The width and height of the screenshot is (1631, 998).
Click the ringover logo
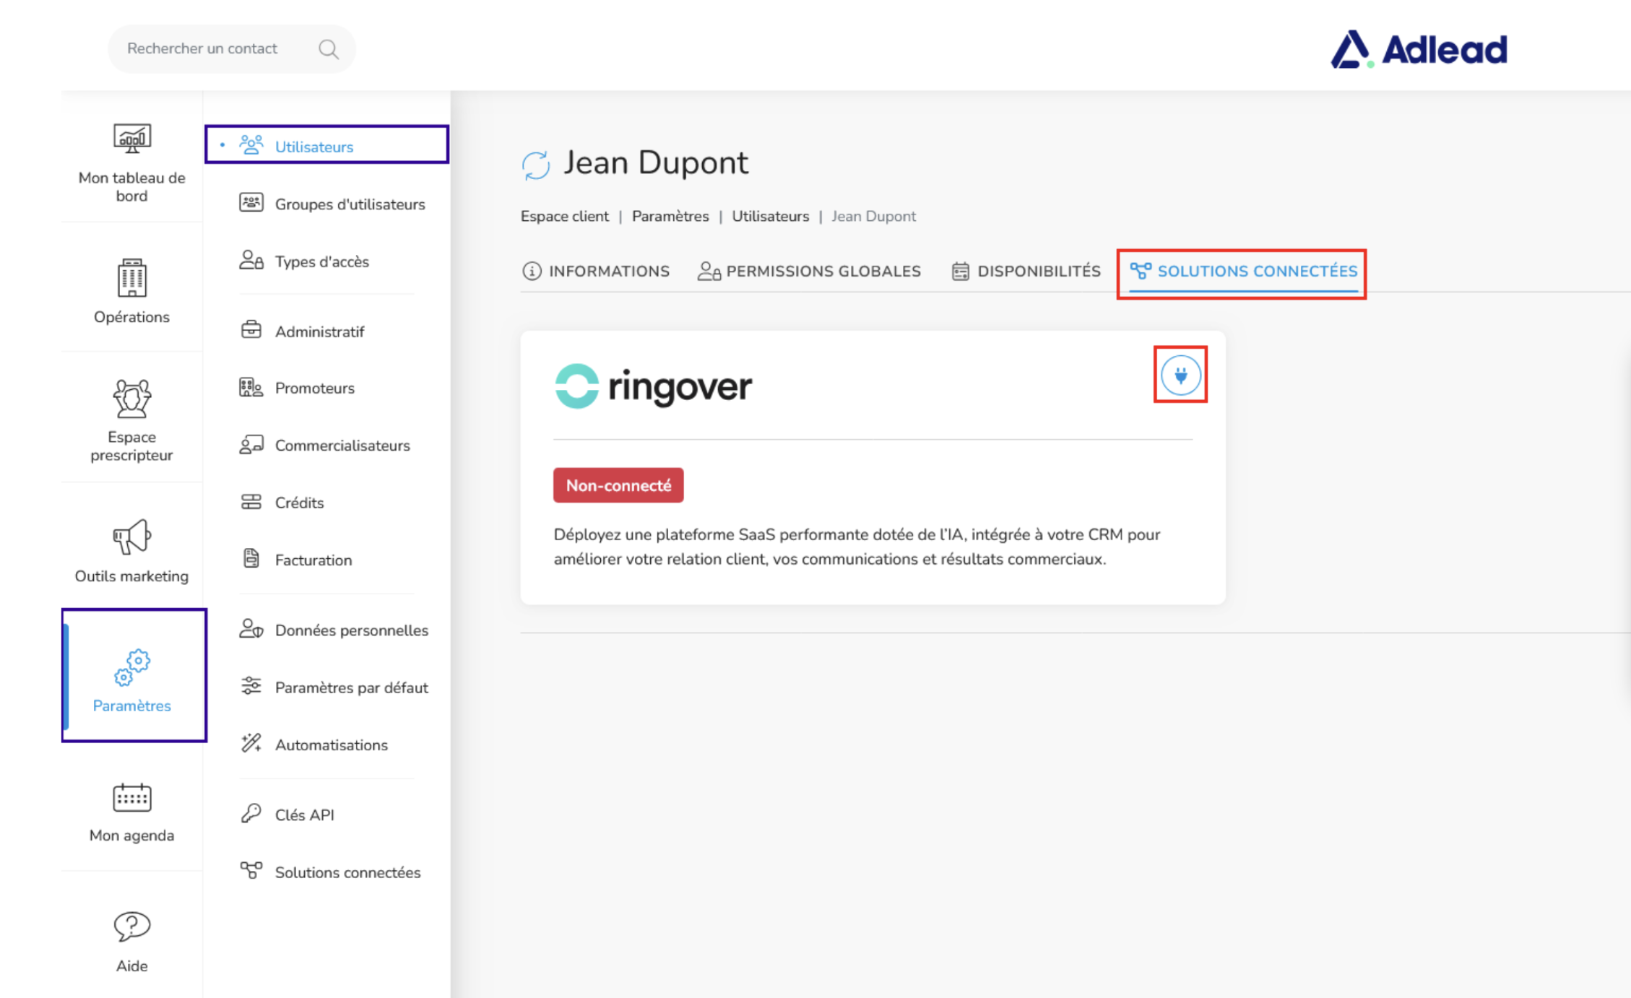point(653,386)
